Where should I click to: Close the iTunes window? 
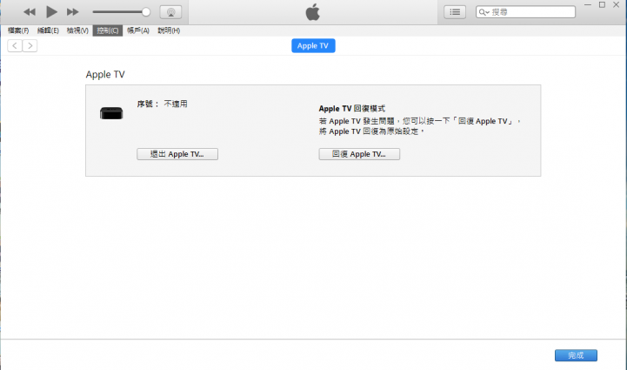pyautogui.click(x=617, y=5)
